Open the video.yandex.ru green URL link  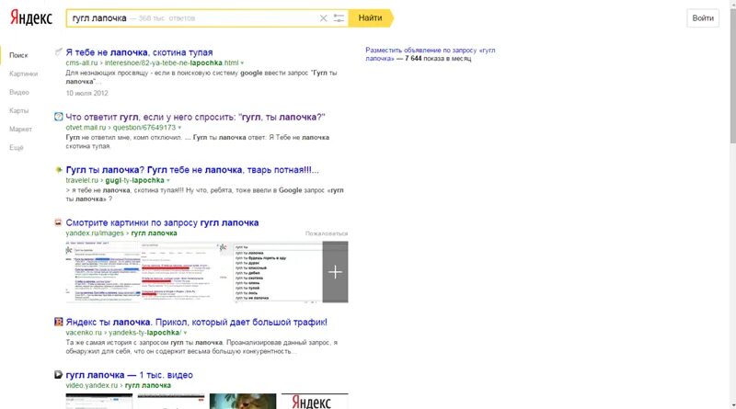pyautogui.click(x=119, y=385)
